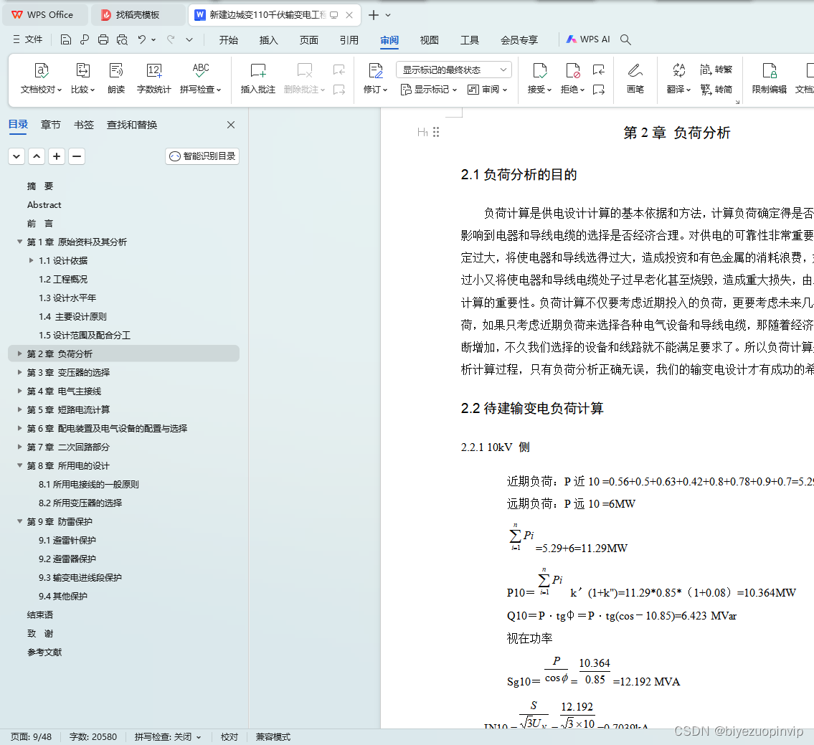This screenshot has width=814, height=745.
Task: Select the 画笔 pen tool
Action: [635, 78]
